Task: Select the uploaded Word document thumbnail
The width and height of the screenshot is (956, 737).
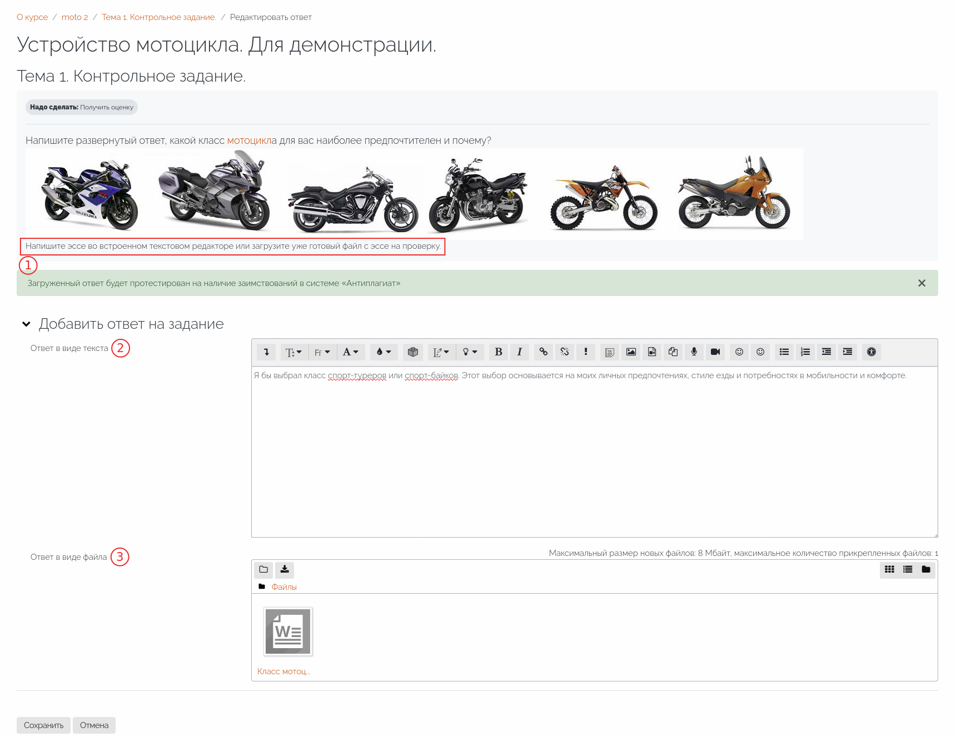Action: [288, 632]
